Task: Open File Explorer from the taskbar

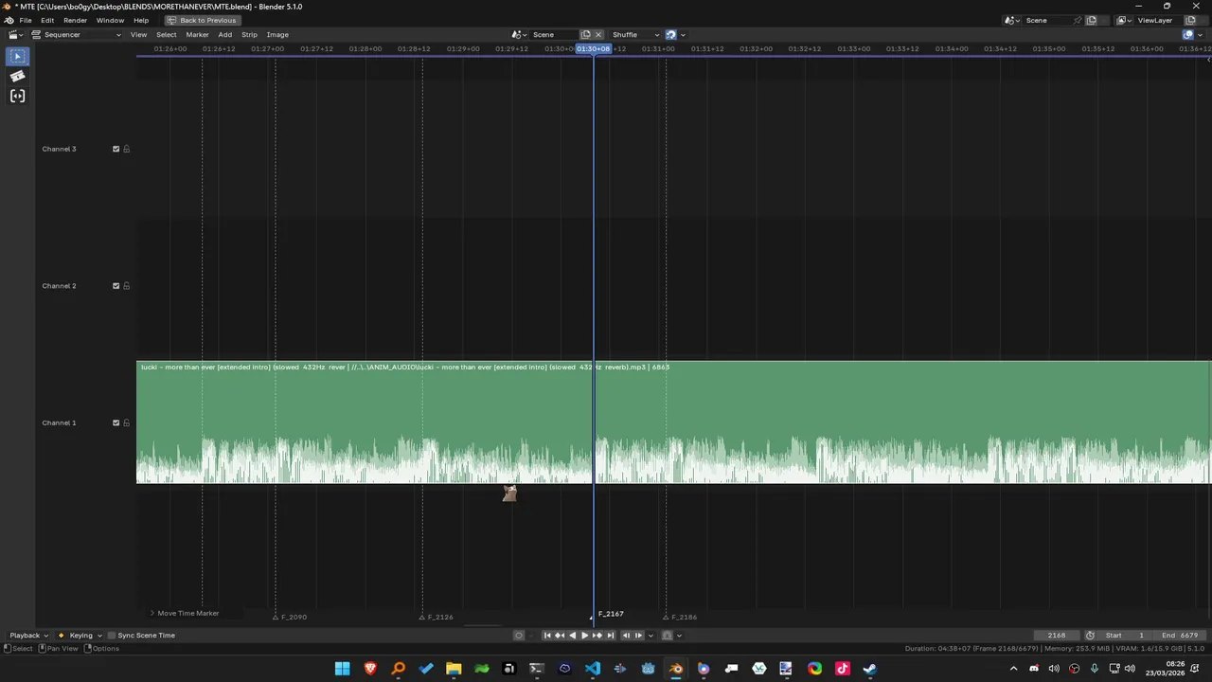Action: (454, 669)
